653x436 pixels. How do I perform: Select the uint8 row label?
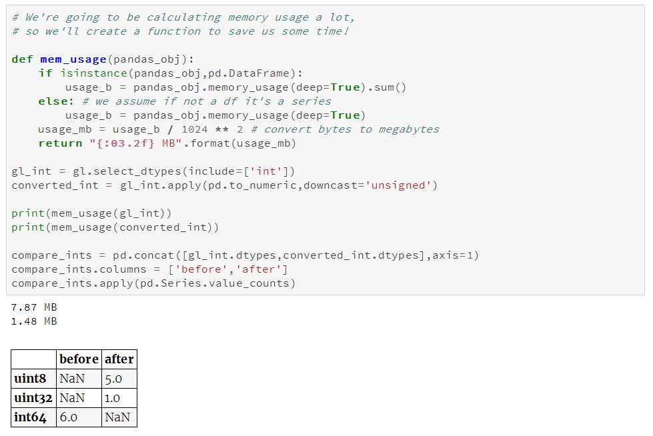pos(31,379)
